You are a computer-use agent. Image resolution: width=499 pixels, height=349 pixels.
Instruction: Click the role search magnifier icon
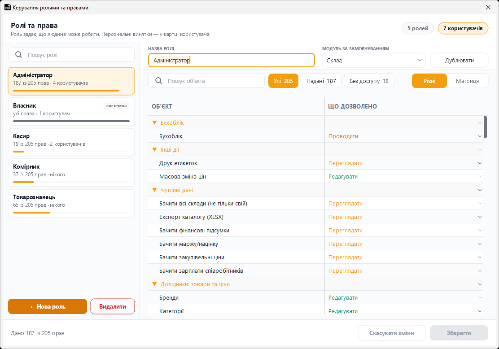coord(19,55)
